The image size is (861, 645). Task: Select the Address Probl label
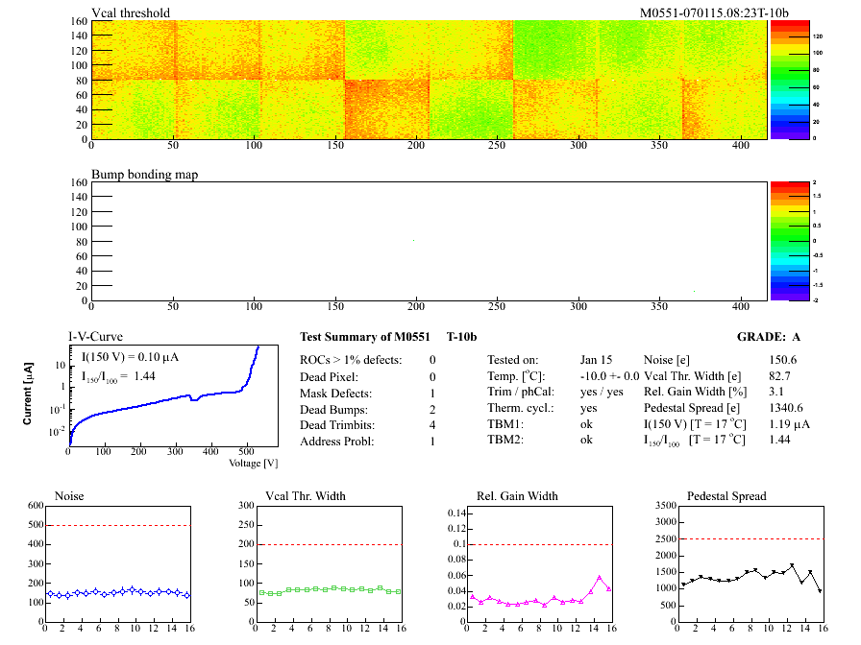[x=335, y=442]
